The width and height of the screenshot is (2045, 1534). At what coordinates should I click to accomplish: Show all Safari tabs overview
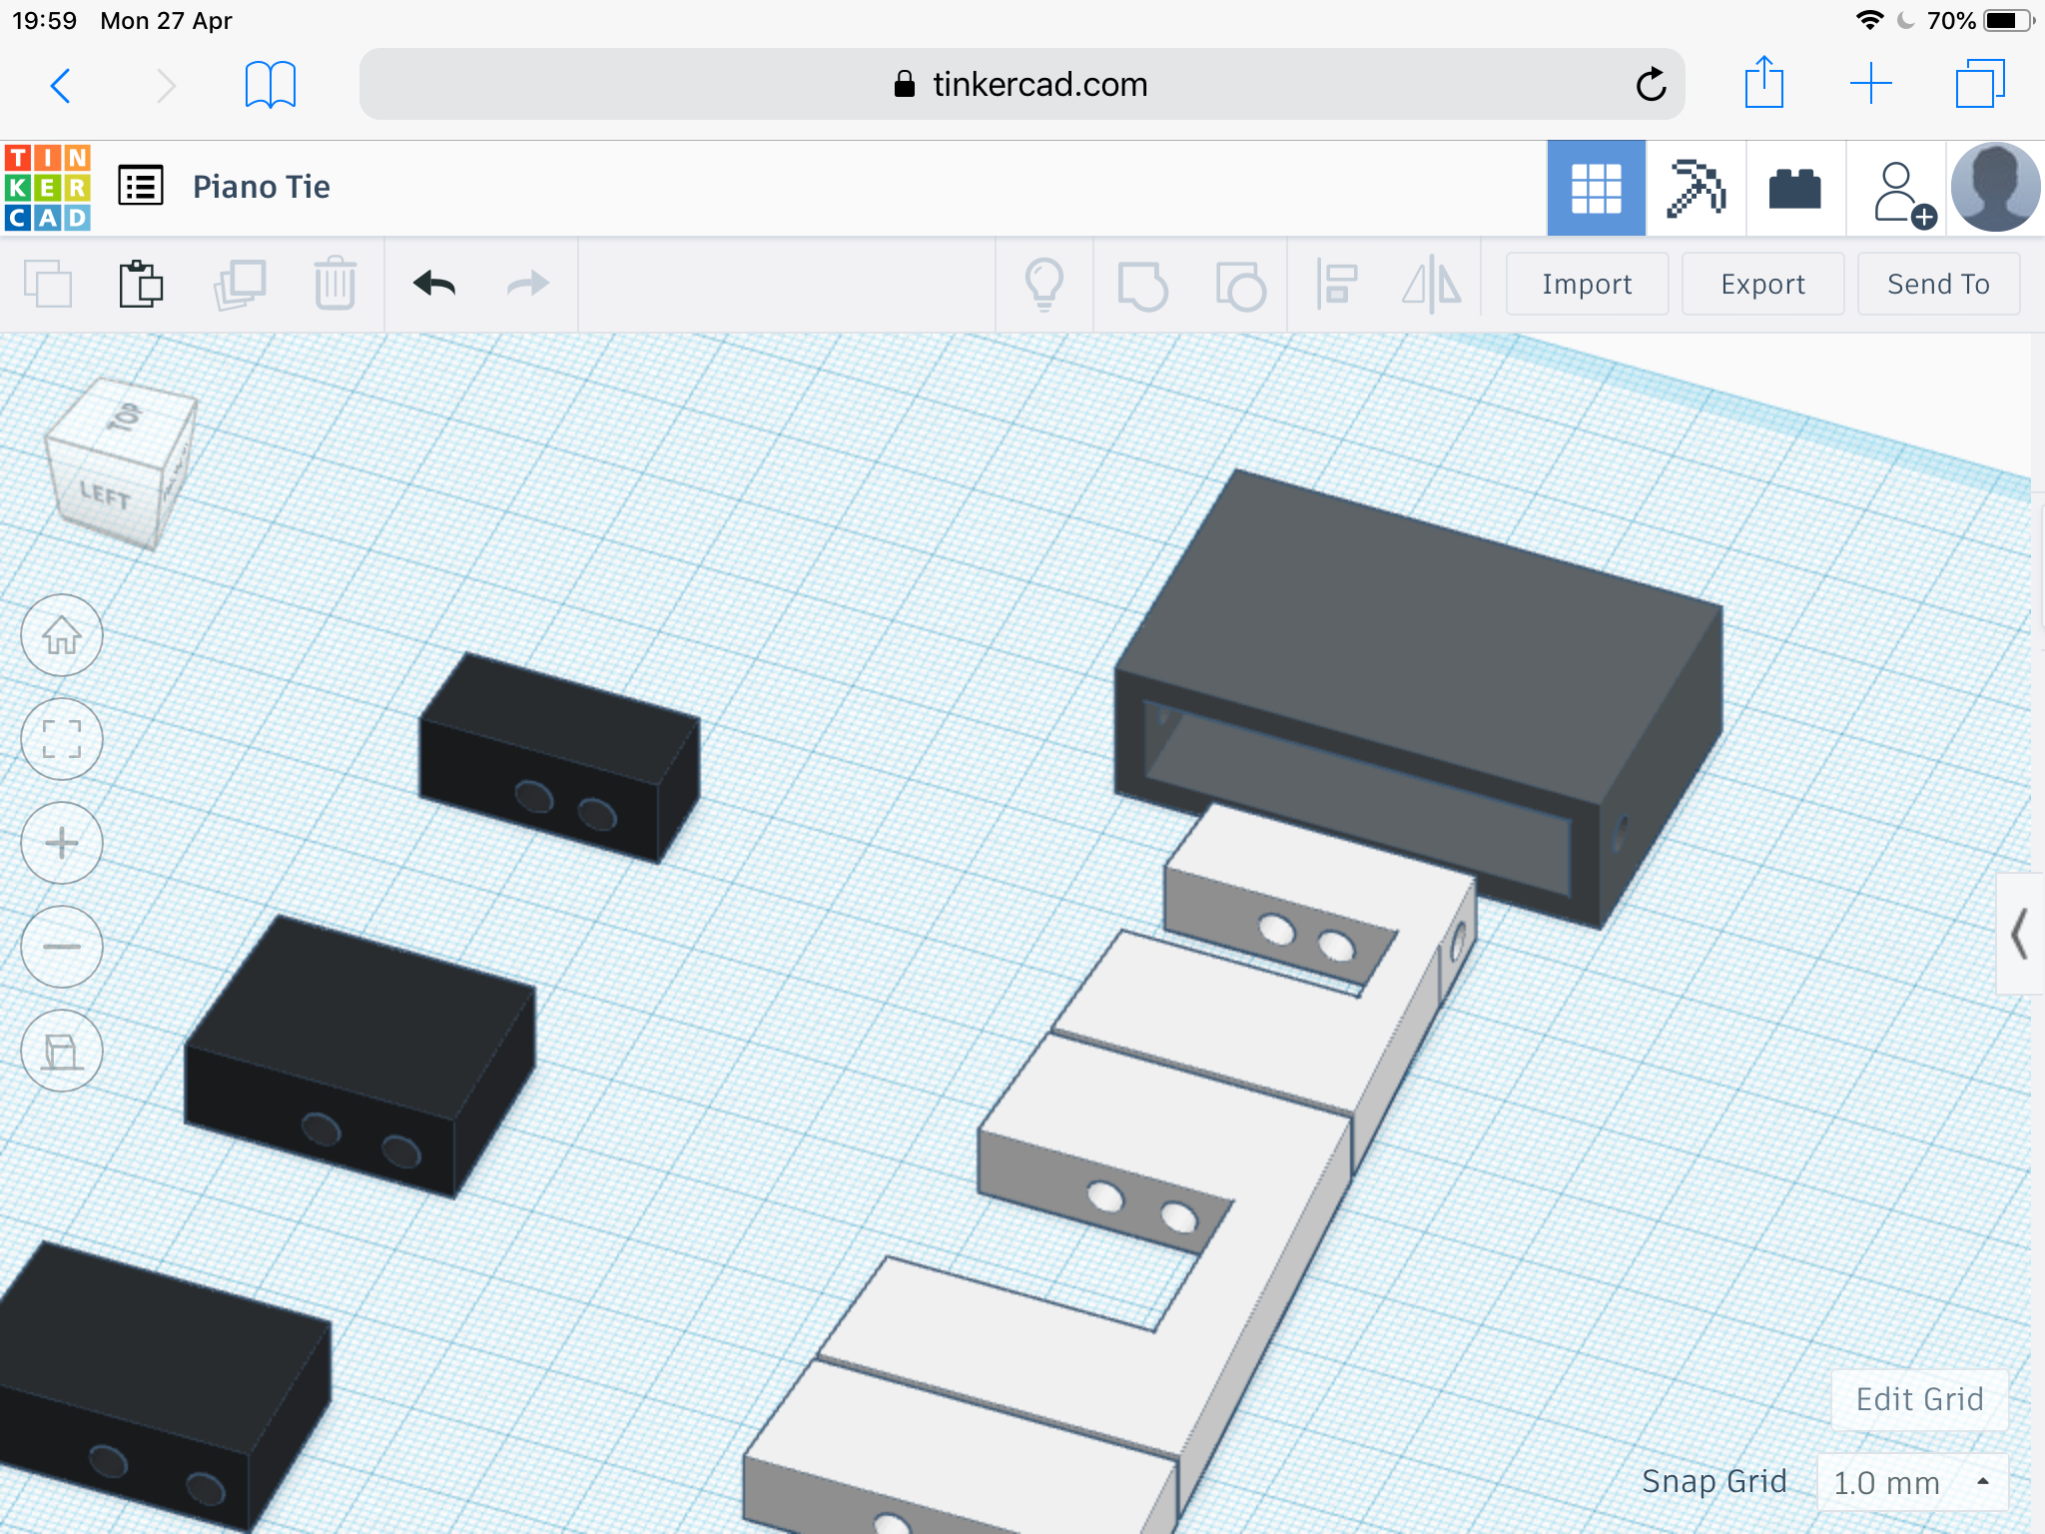point(1980,84)
